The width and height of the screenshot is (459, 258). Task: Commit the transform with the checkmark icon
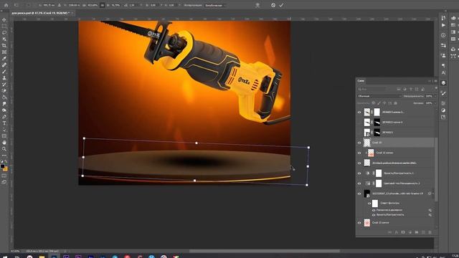point(281,5)
